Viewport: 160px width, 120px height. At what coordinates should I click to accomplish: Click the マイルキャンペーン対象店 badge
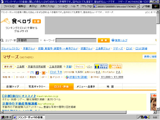click(115, 66)
